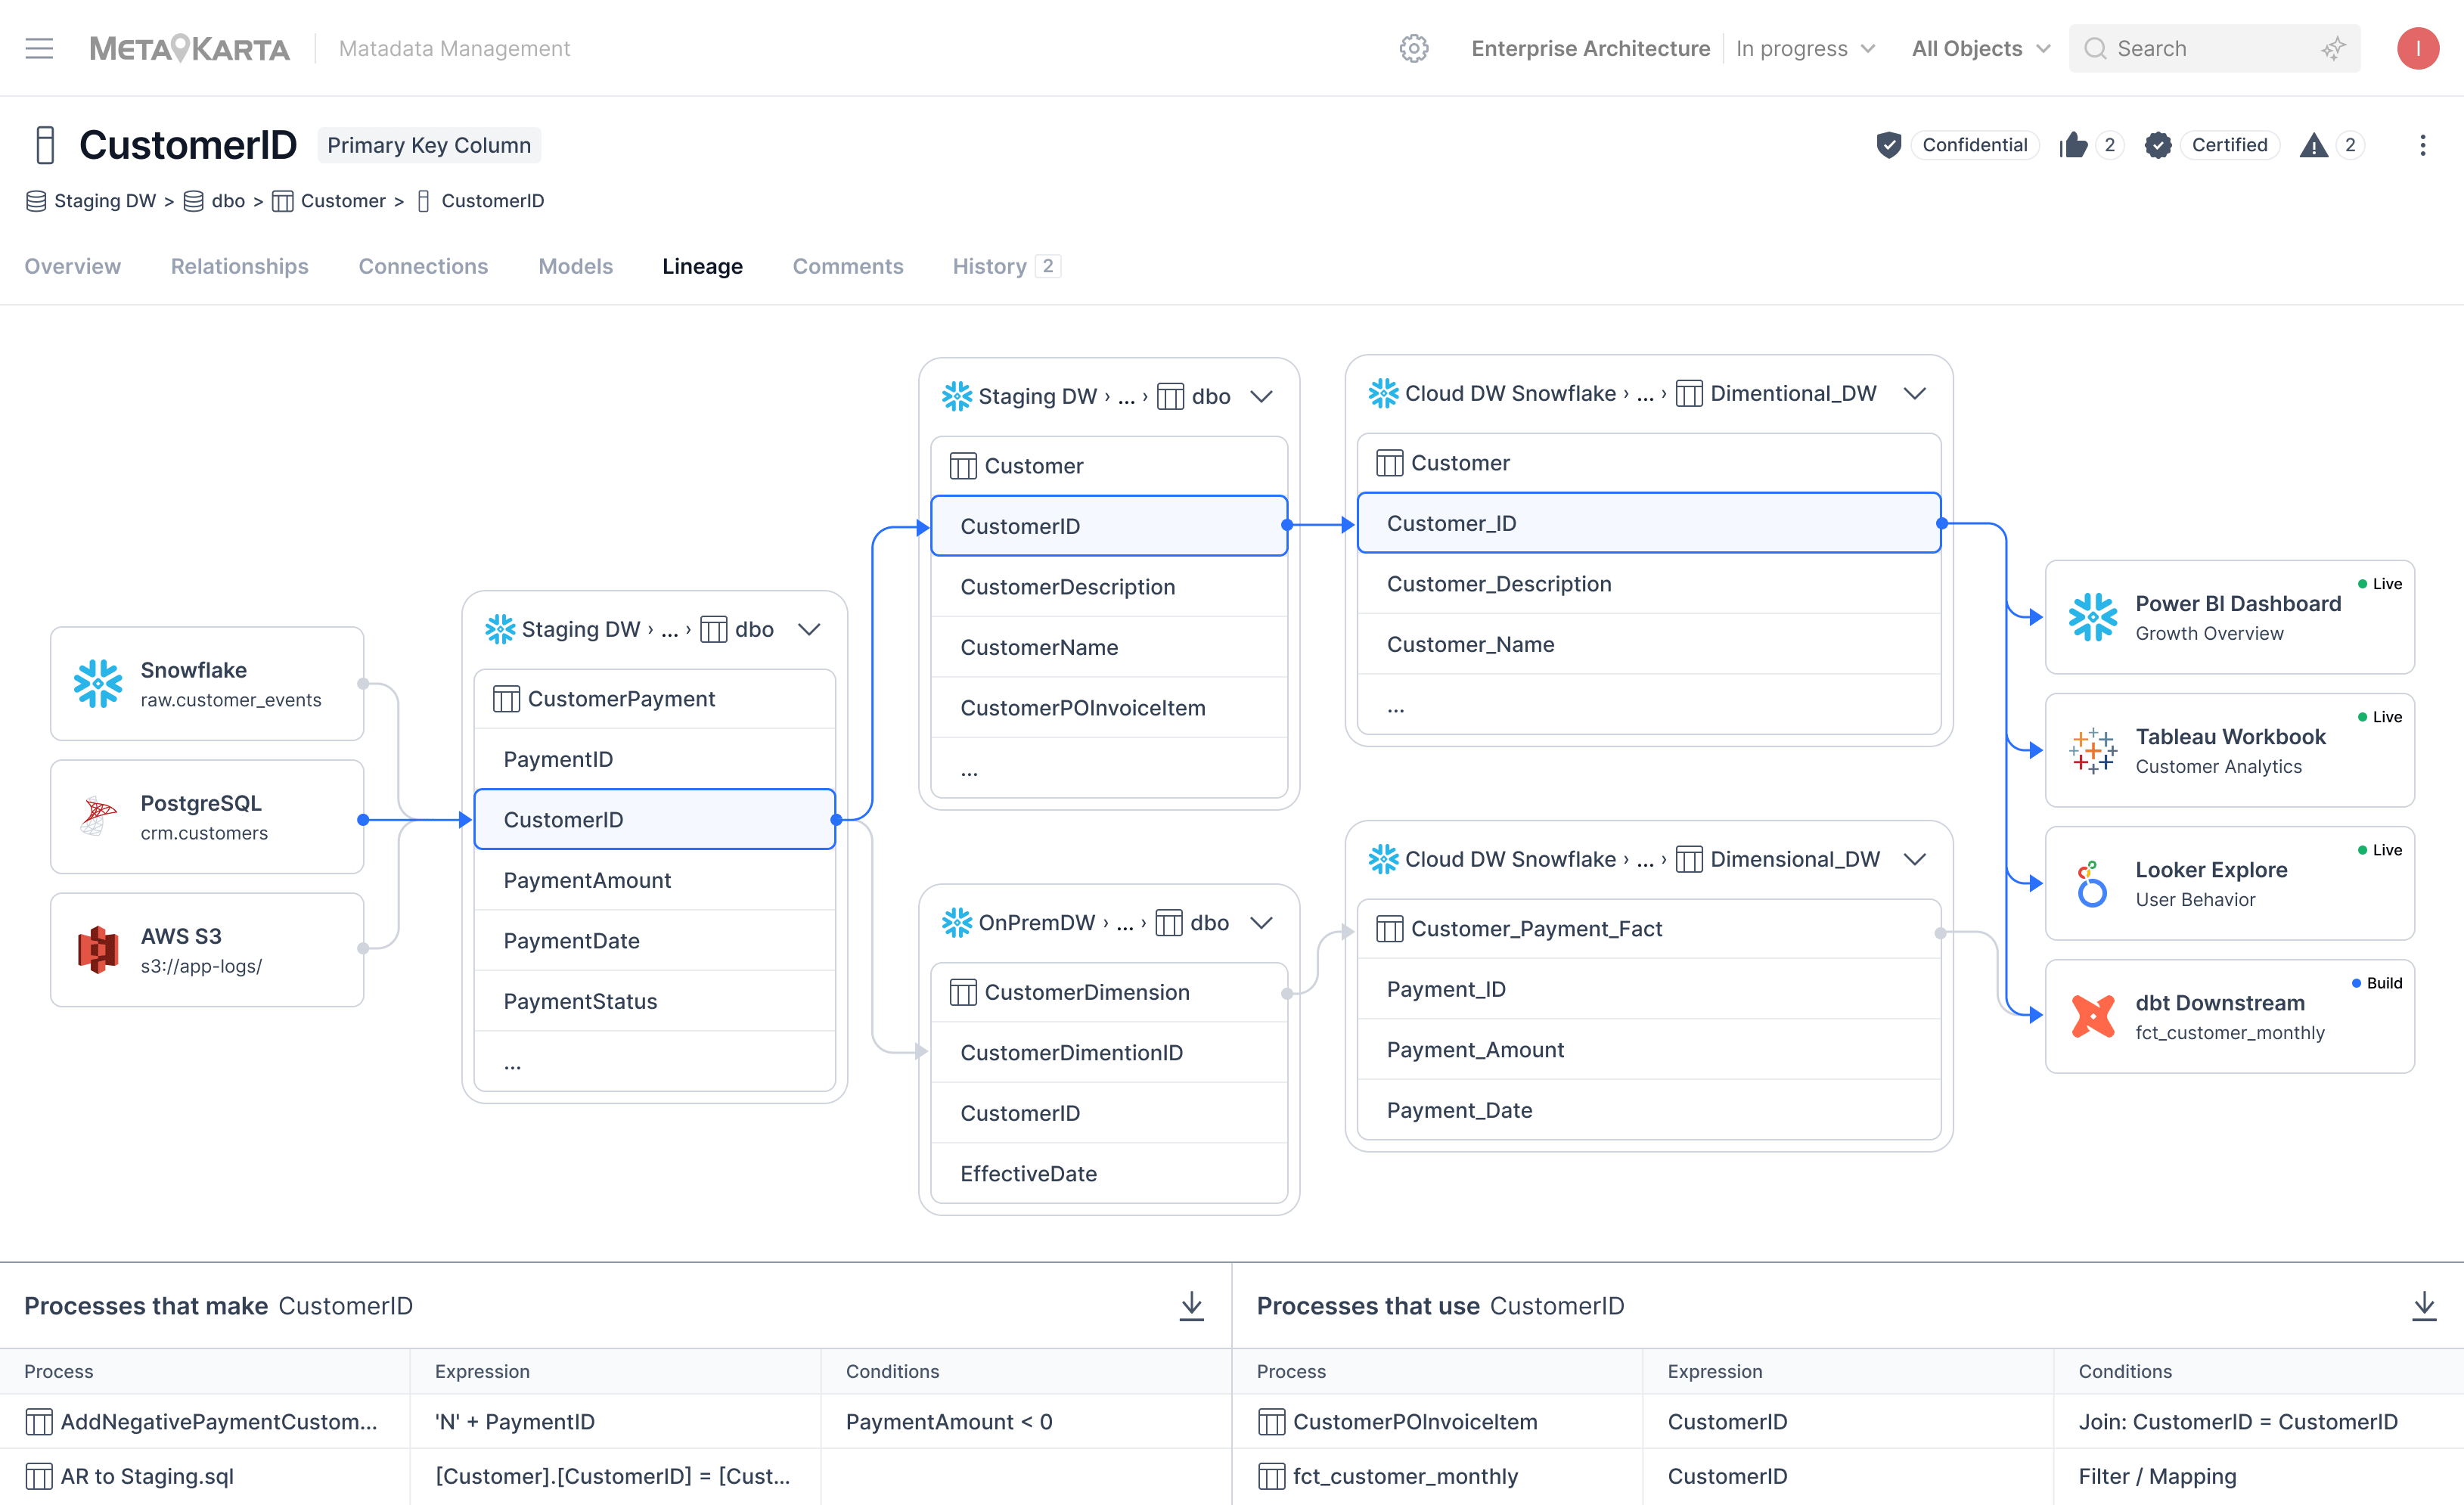Image resolution: width=2464 pixels, height=1505 pixels.
Task: Click the Power BI Dashboard node icon
Action: pos(2092,617)
